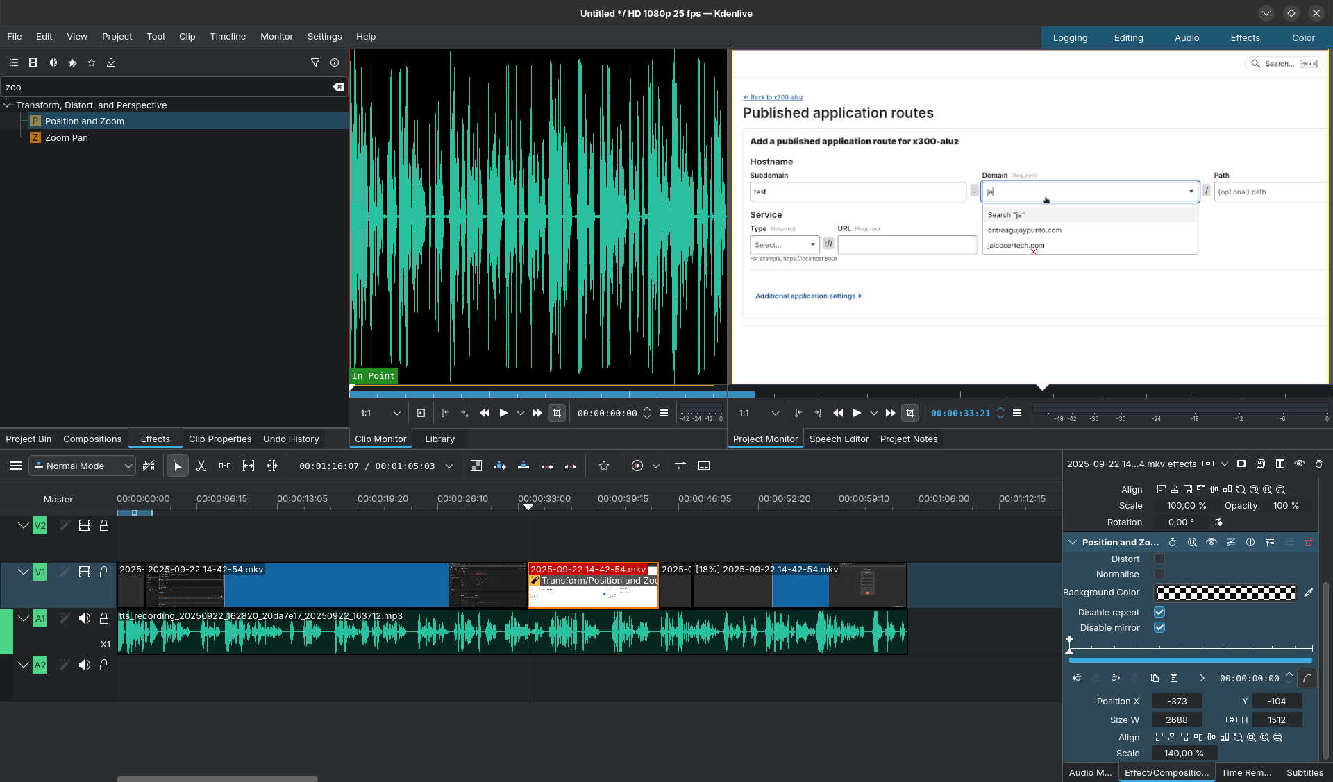Uncheck Disable mirror option

click(x=1159, y=628)
